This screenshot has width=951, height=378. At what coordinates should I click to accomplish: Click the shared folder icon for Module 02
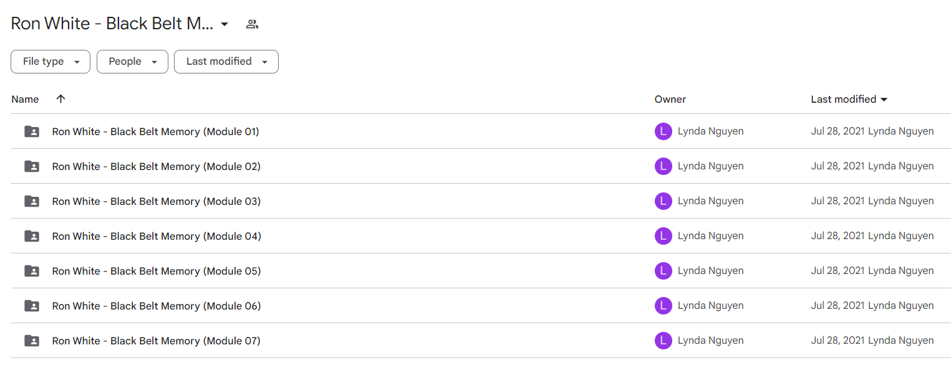point(32,166)
